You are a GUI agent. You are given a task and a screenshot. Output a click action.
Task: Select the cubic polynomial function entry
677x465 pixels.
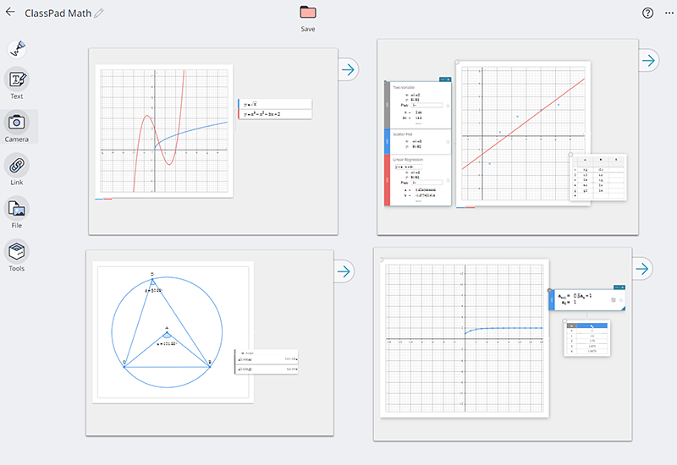[275, 113]
